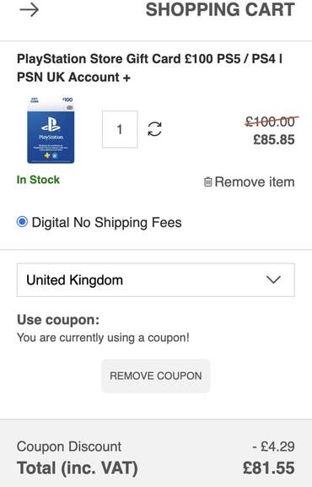Open the United Kingdom country dropdown
Screen dimensions: 312x487
pyautogui.click(x=156, y=280)
